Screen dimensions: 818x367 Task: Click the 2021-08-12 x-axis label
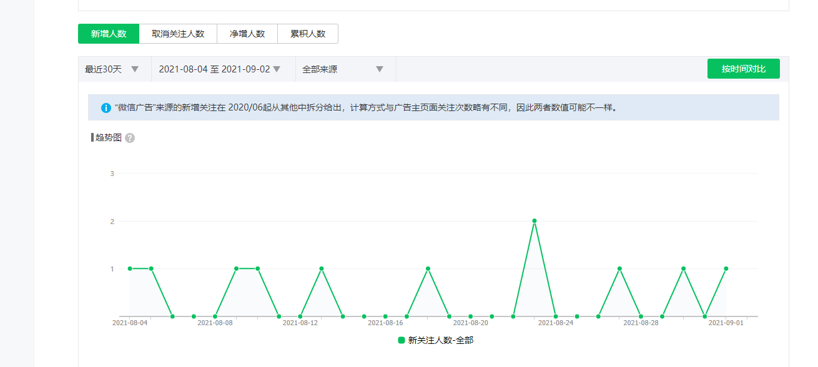click(x=300, y=323)
